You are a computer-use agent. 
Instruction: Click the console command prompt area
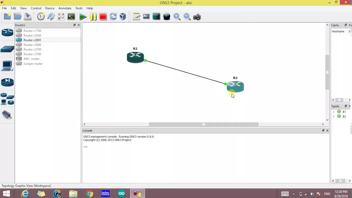pyautogui.click(x=206, y=158)
